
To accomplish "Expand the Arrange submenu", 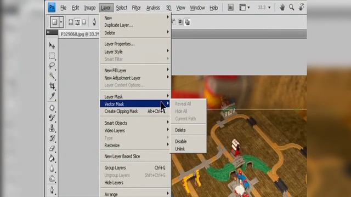I will click(x=135, y=194).
